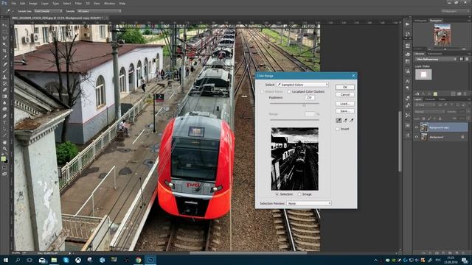Click the foreground color swatch
The height and width of the screenshot is (265, 472).
(x=3, y=159)
